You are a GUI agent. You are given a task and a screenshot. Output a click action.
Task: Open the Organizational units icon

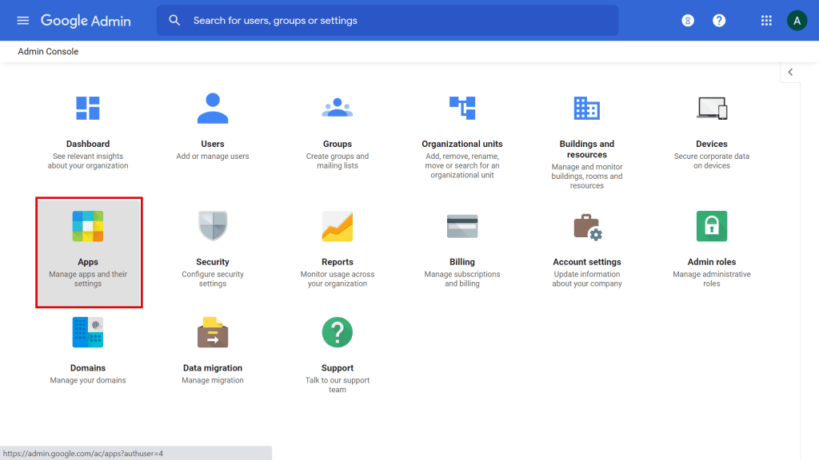click(x=462, y=108)
